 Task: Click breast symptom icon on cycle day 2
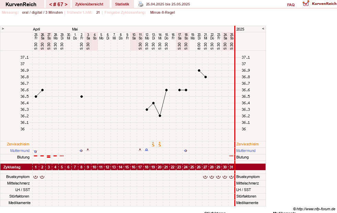click(42, 177)
